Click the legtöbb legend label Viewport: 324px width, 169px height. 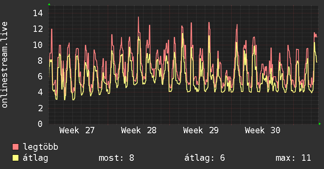pyautogui.click(x=40, y=147)
